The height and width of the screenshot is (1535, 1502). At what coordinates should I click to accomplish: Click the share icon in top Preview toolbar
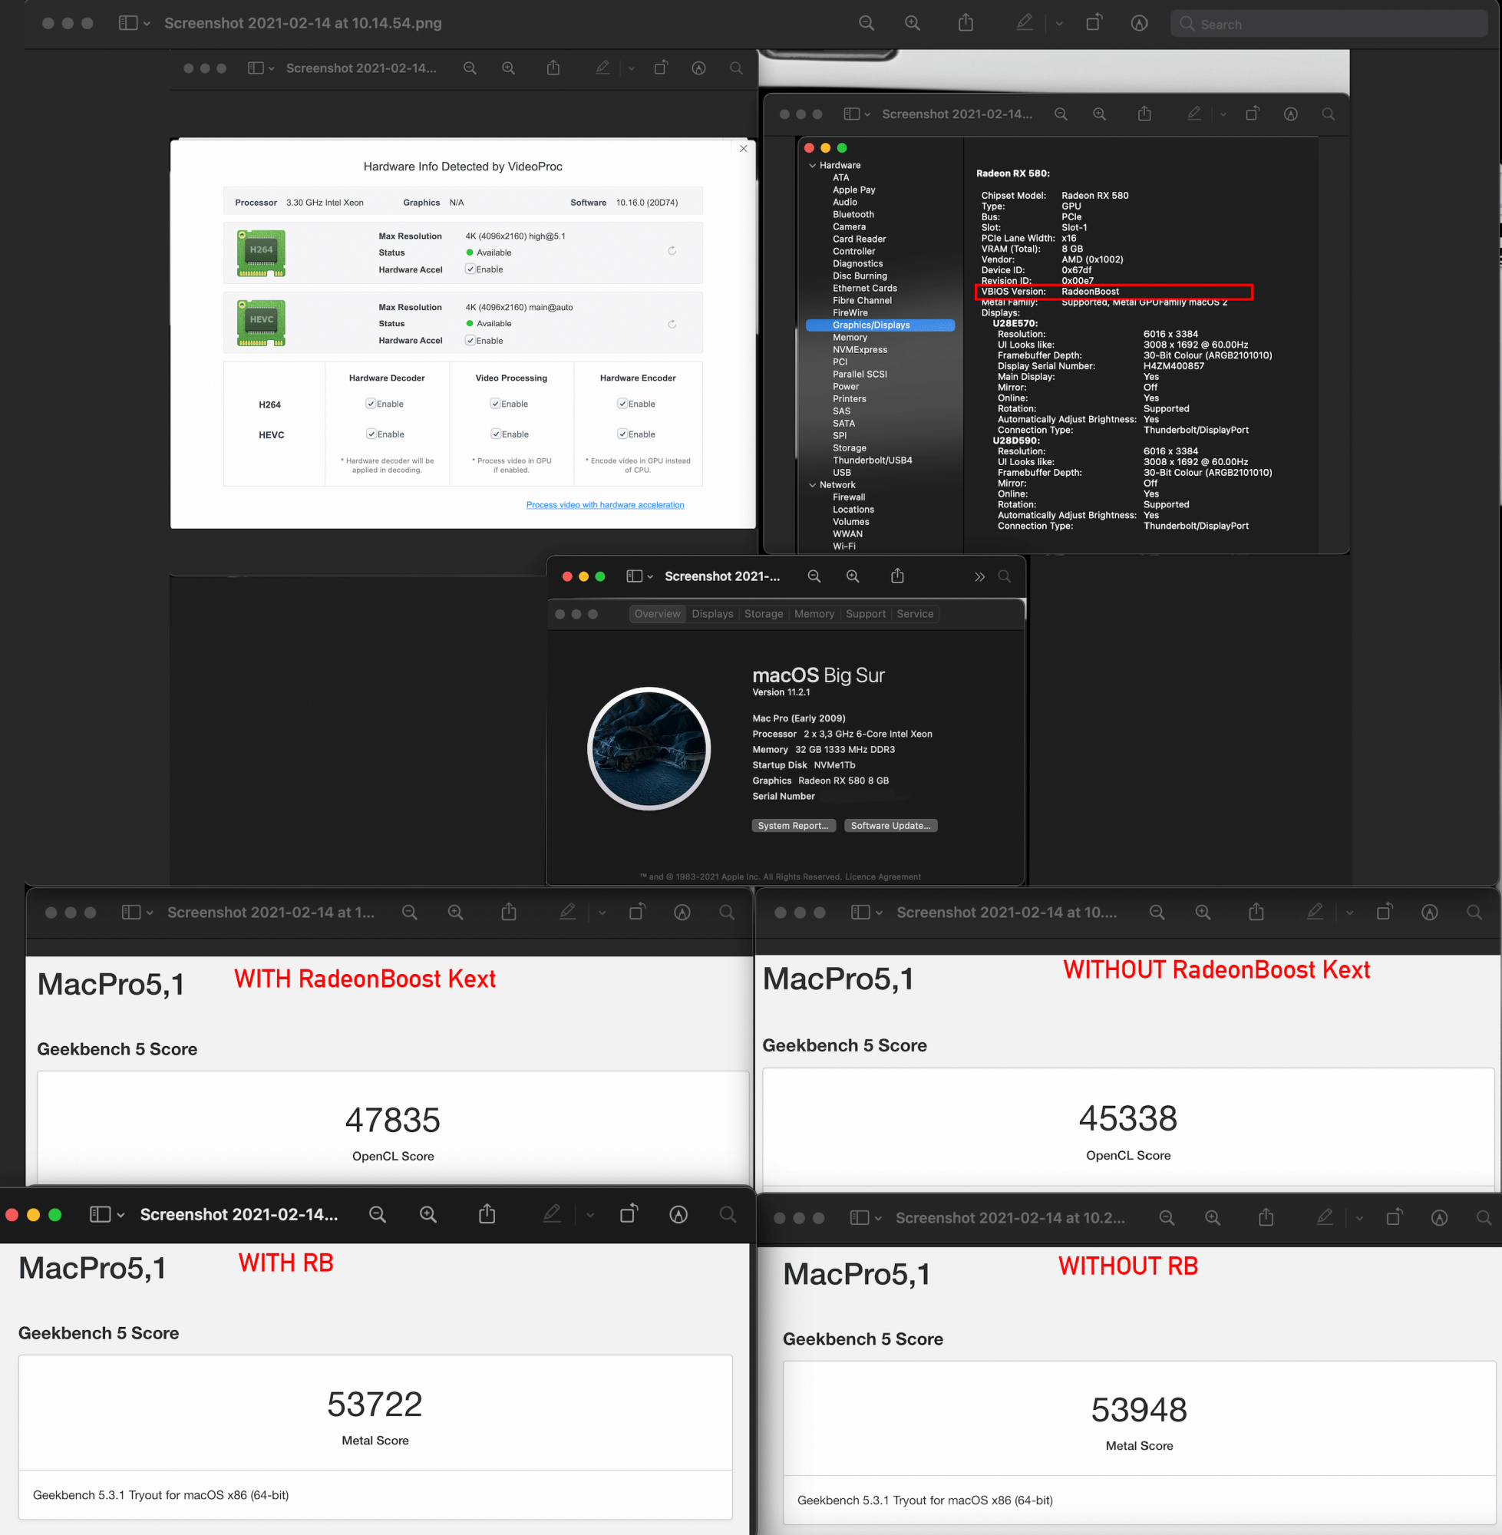pos(966,24)
